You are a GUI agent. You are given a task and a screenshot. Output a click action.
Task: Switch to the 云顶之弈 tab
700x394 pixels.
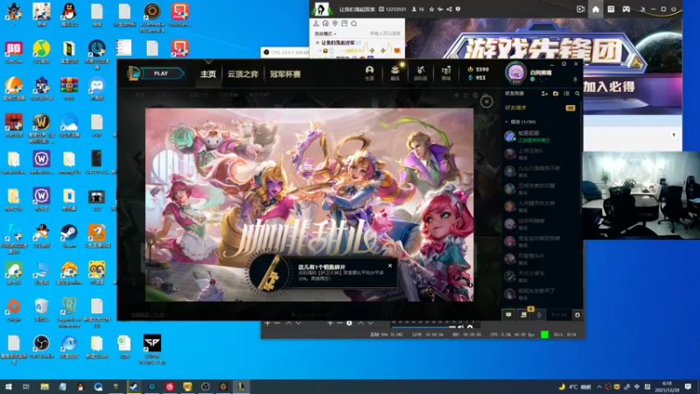243,74
